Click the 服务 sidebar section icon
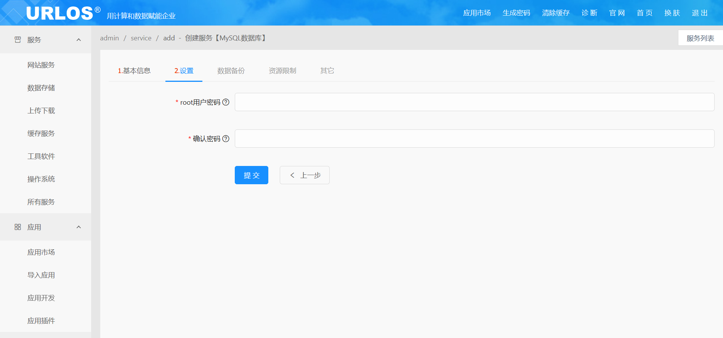 pyautogui.click(x=18, y=40)
